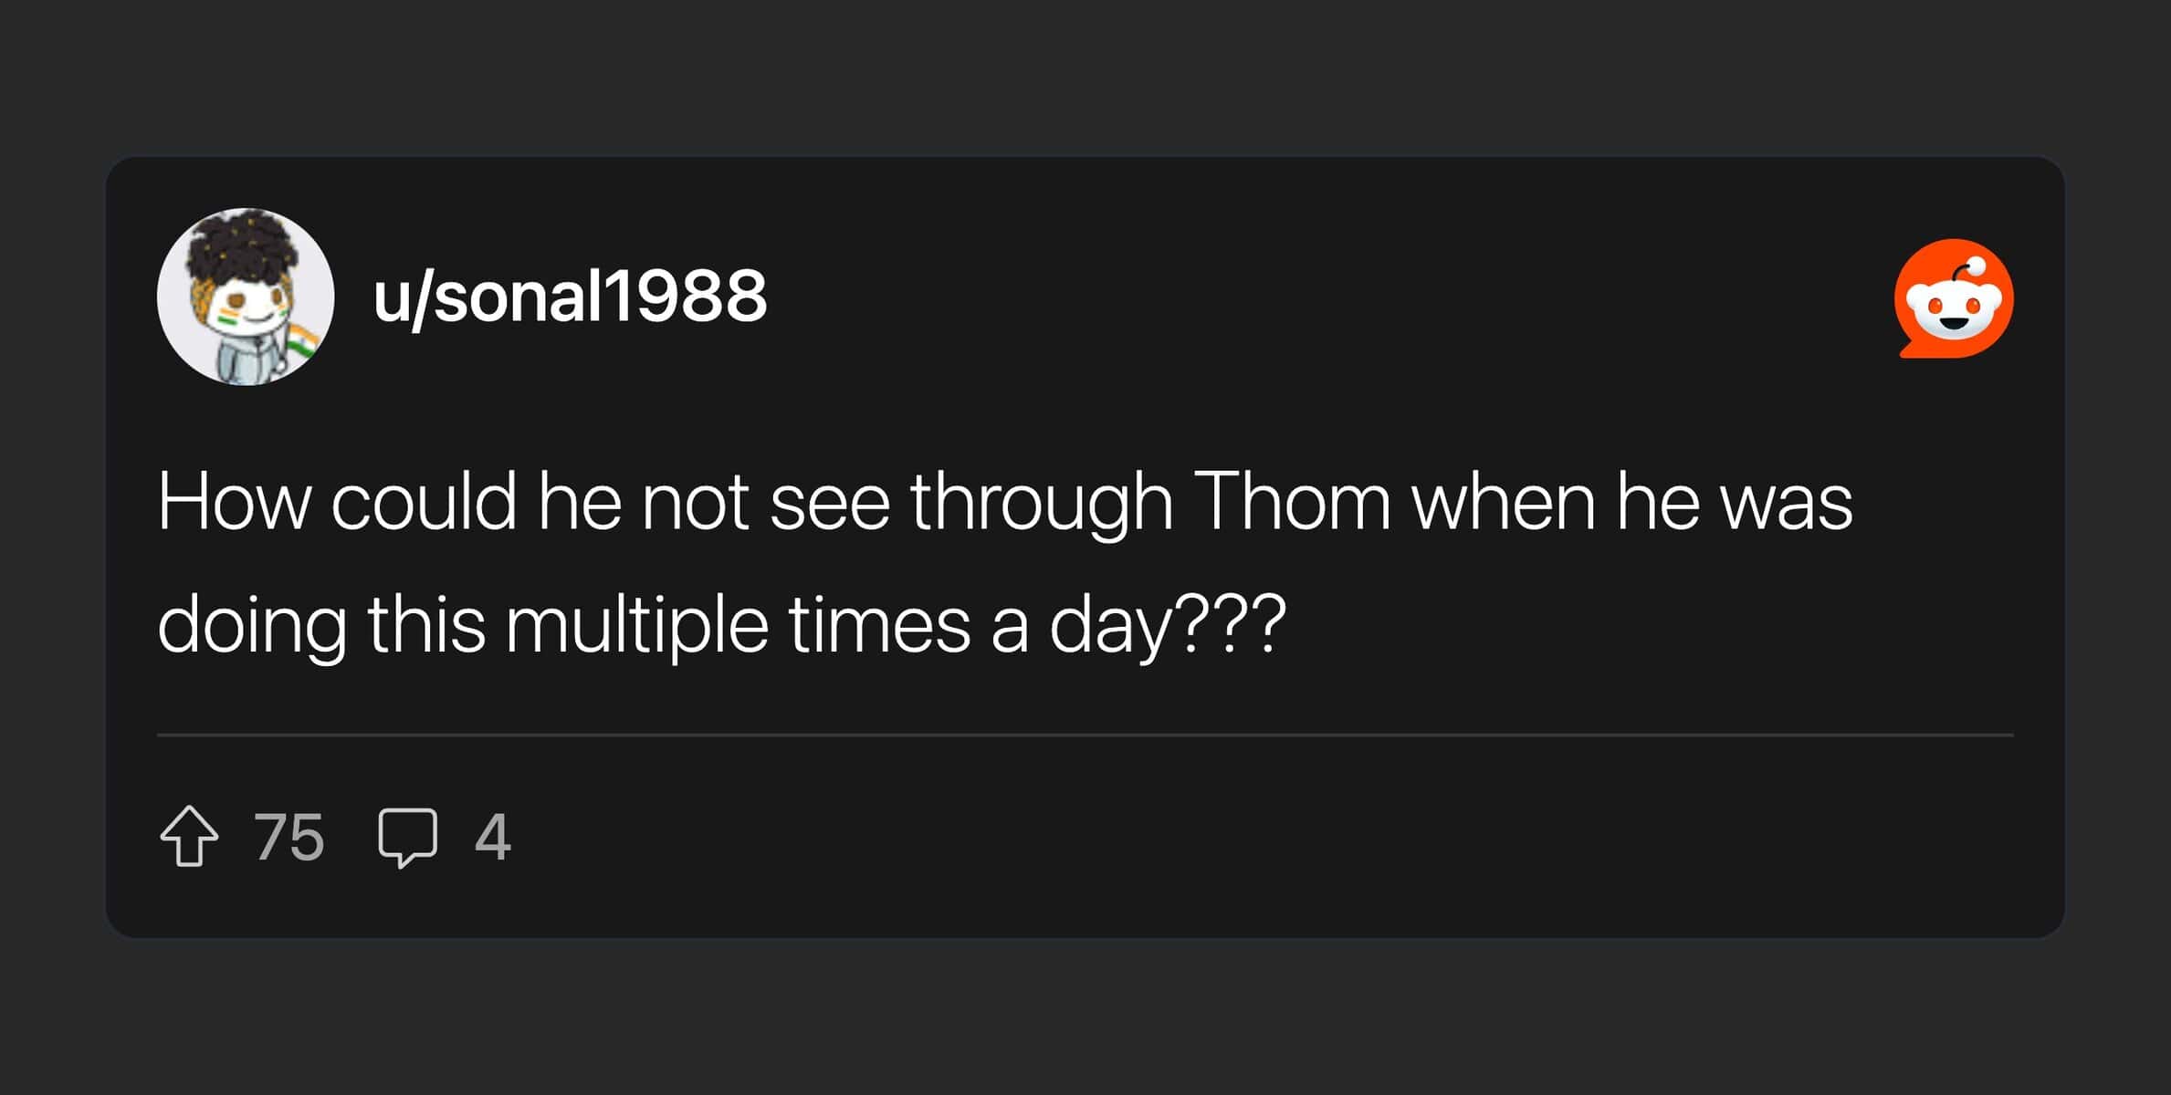Click the word 'times' in the post
Viewport: 2171px width, 1095px height.
click(x=879, y=625)
